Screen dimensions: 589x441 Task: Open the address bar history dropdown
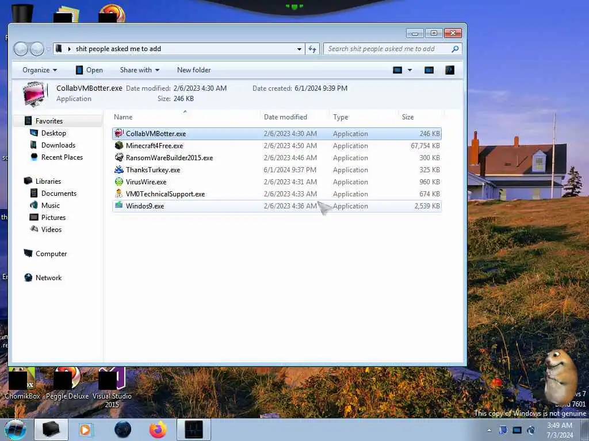(299, 49)
